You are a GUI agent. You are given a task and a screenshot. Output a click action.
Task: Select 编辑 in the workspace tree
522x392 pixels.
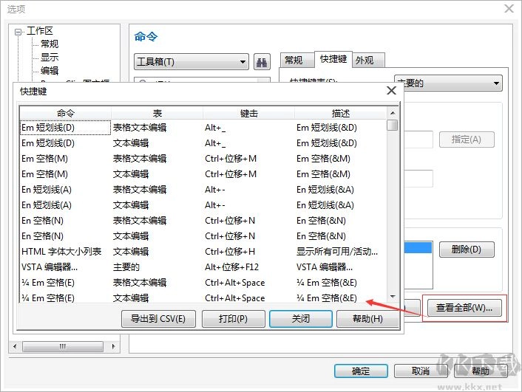[50, 71]
